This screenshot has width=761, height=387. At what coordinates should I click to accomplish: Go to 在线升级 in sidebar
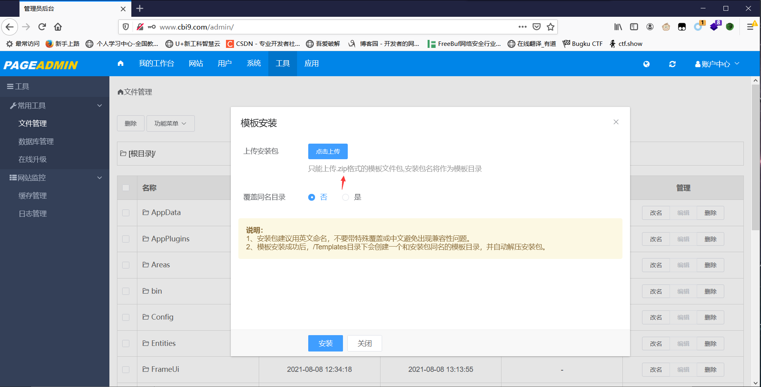click(33, 160)
